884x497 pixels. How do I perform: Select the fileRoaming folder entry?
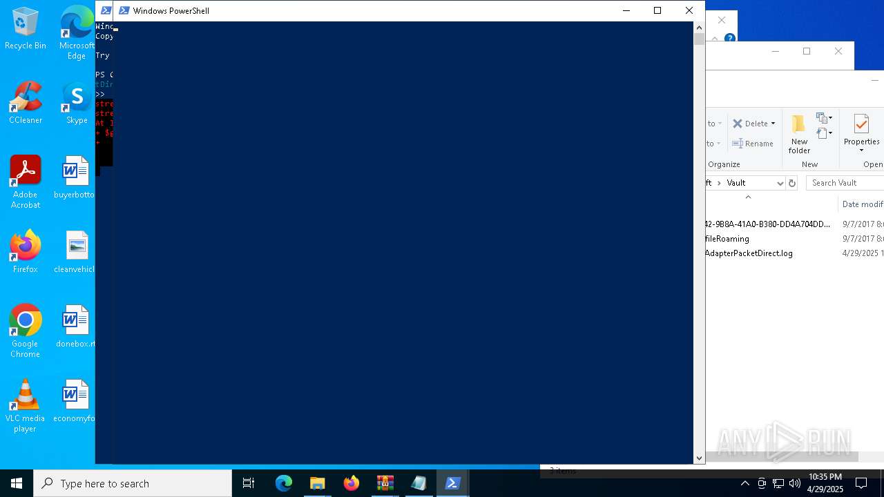click(x=727, y=239)
